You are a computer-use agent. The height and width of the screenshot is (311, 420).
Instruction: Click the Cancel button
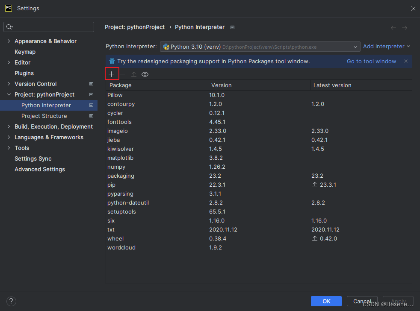362,301
